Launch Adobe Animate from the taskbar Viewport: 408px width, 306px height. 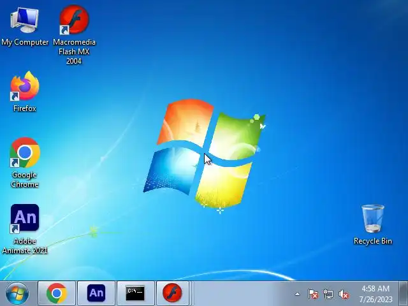(96, 293)
